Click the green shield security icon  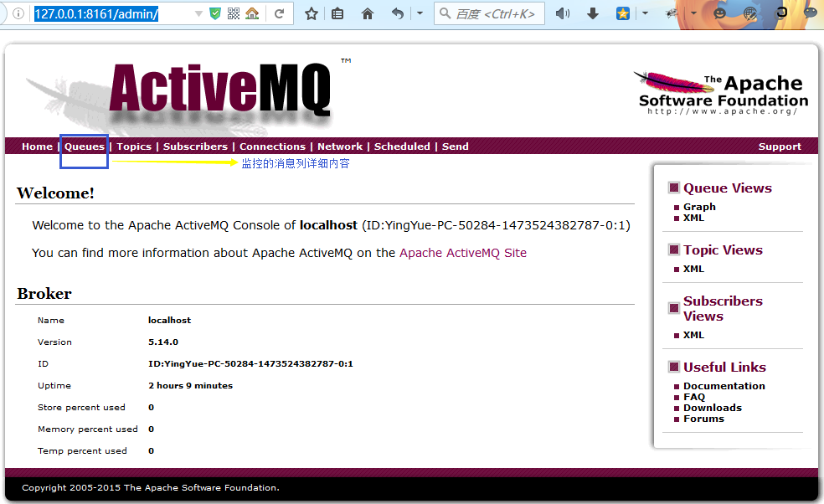(x=215, y=13)
